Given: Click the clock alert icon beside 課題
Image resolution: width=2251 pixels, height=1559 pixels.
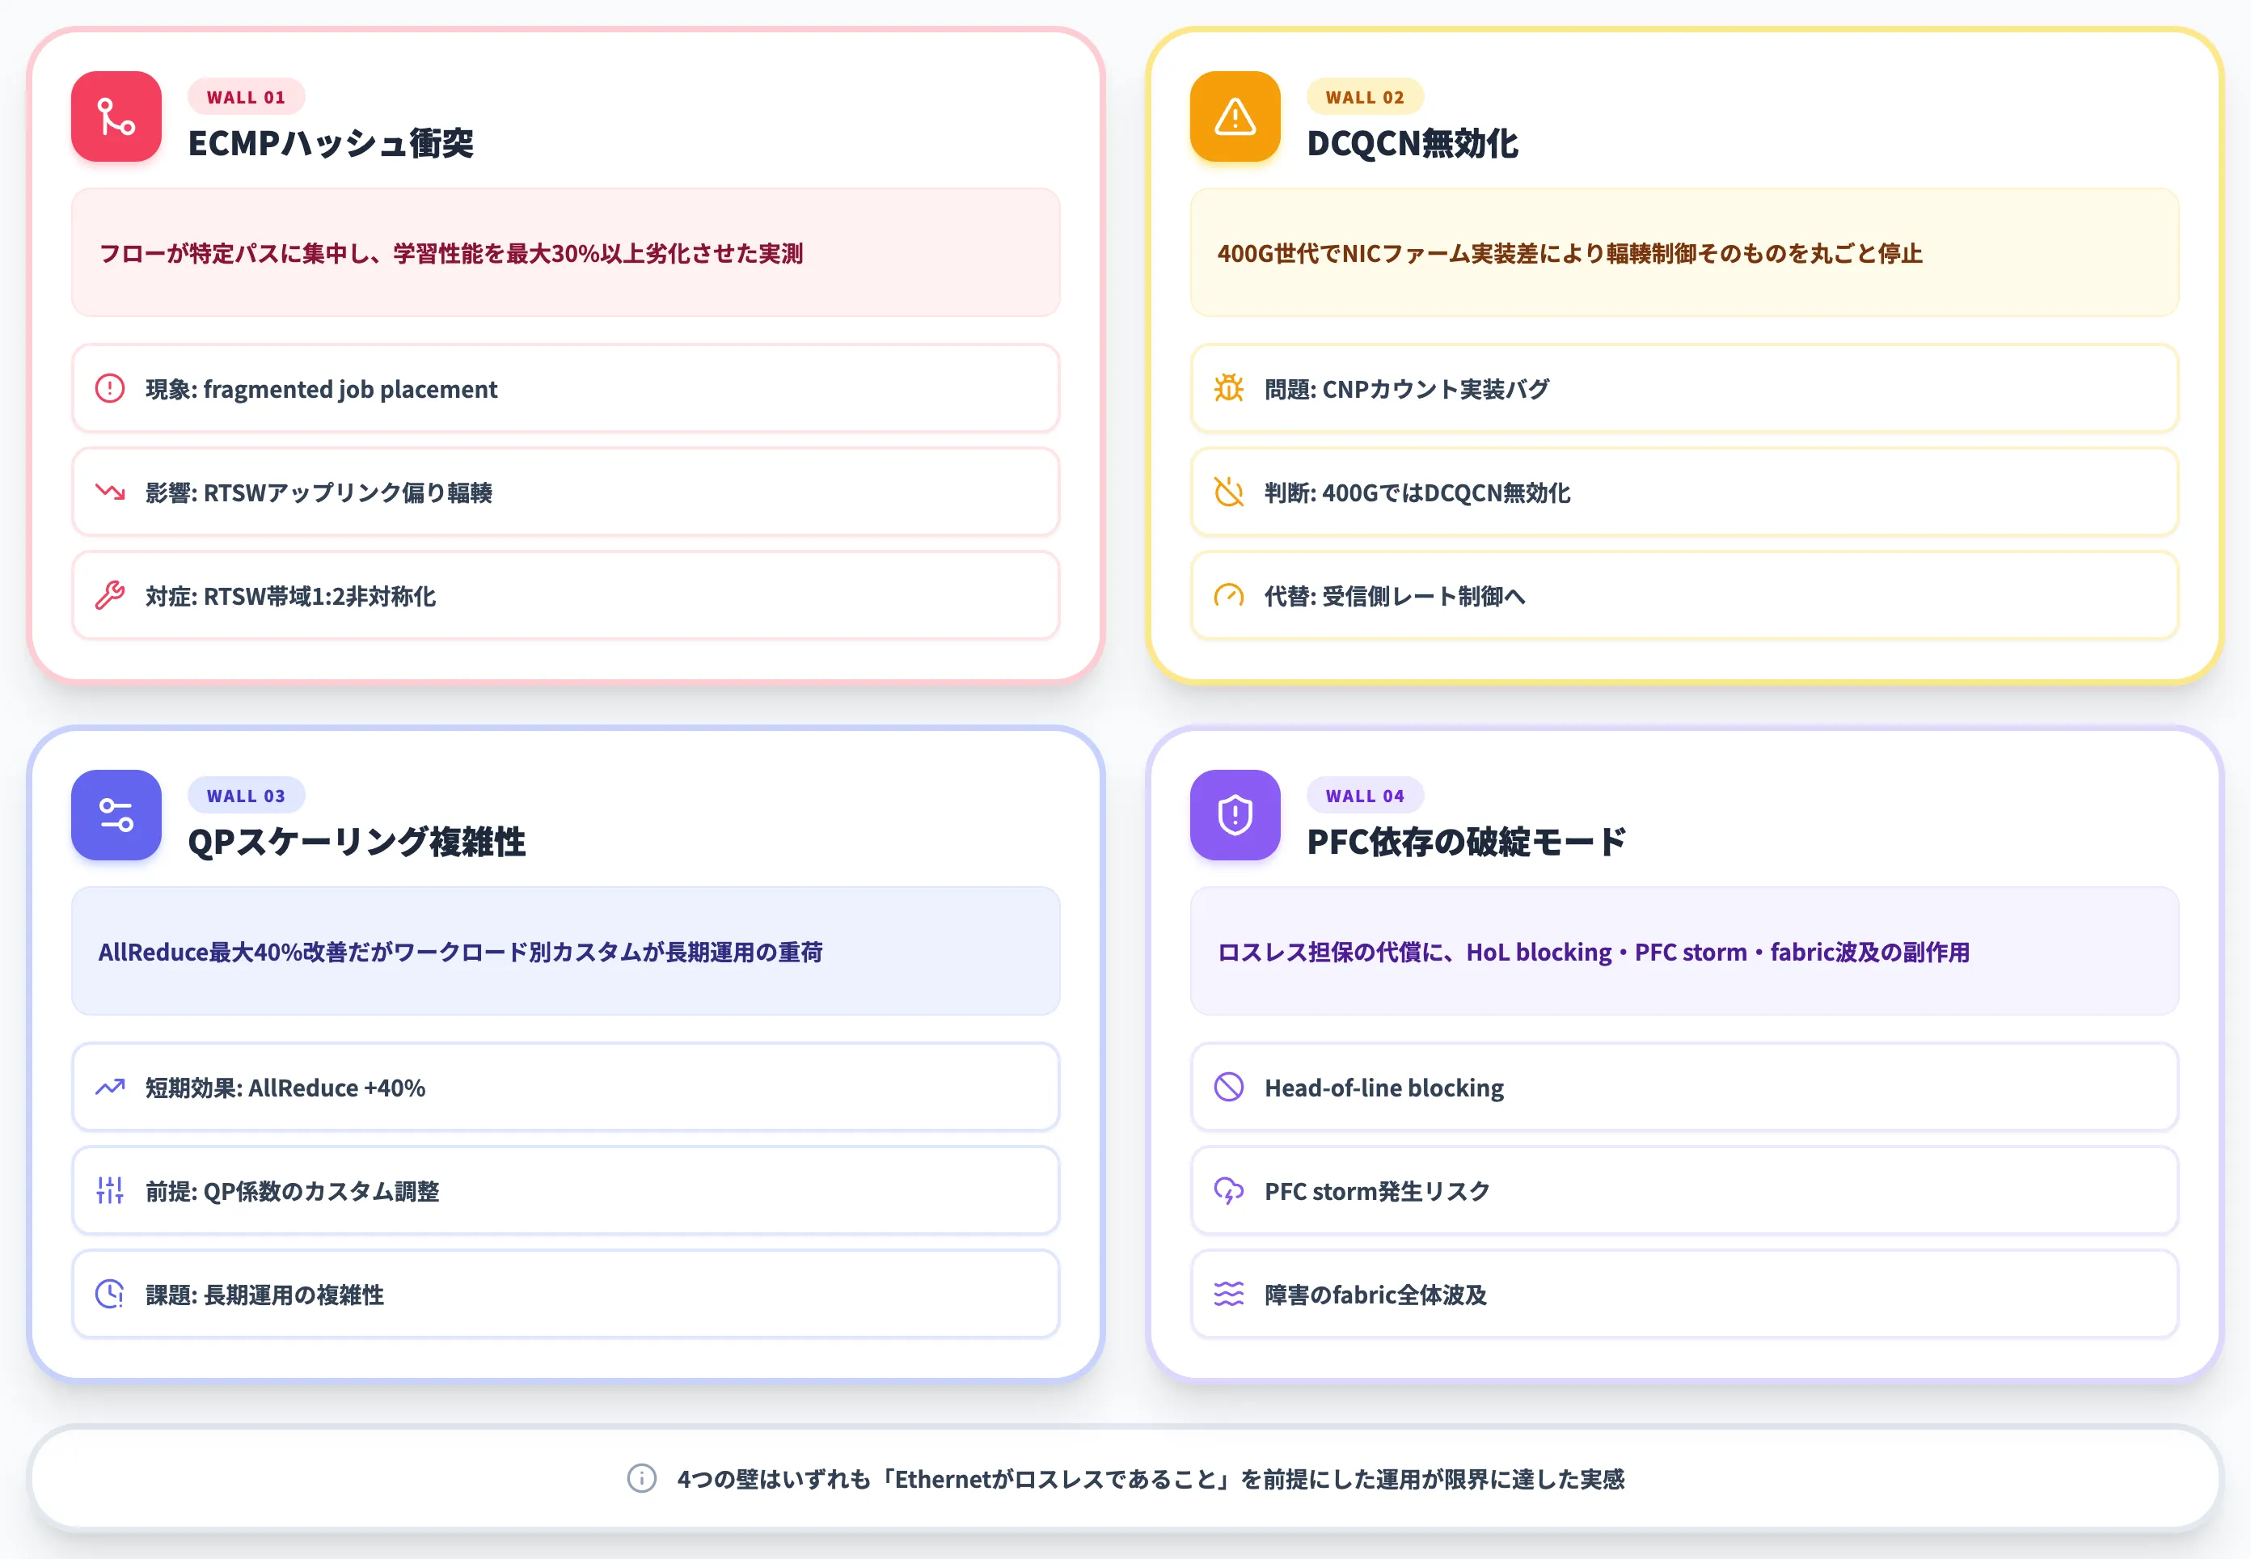Looking at the screenshot, I should click(109, 1295).
